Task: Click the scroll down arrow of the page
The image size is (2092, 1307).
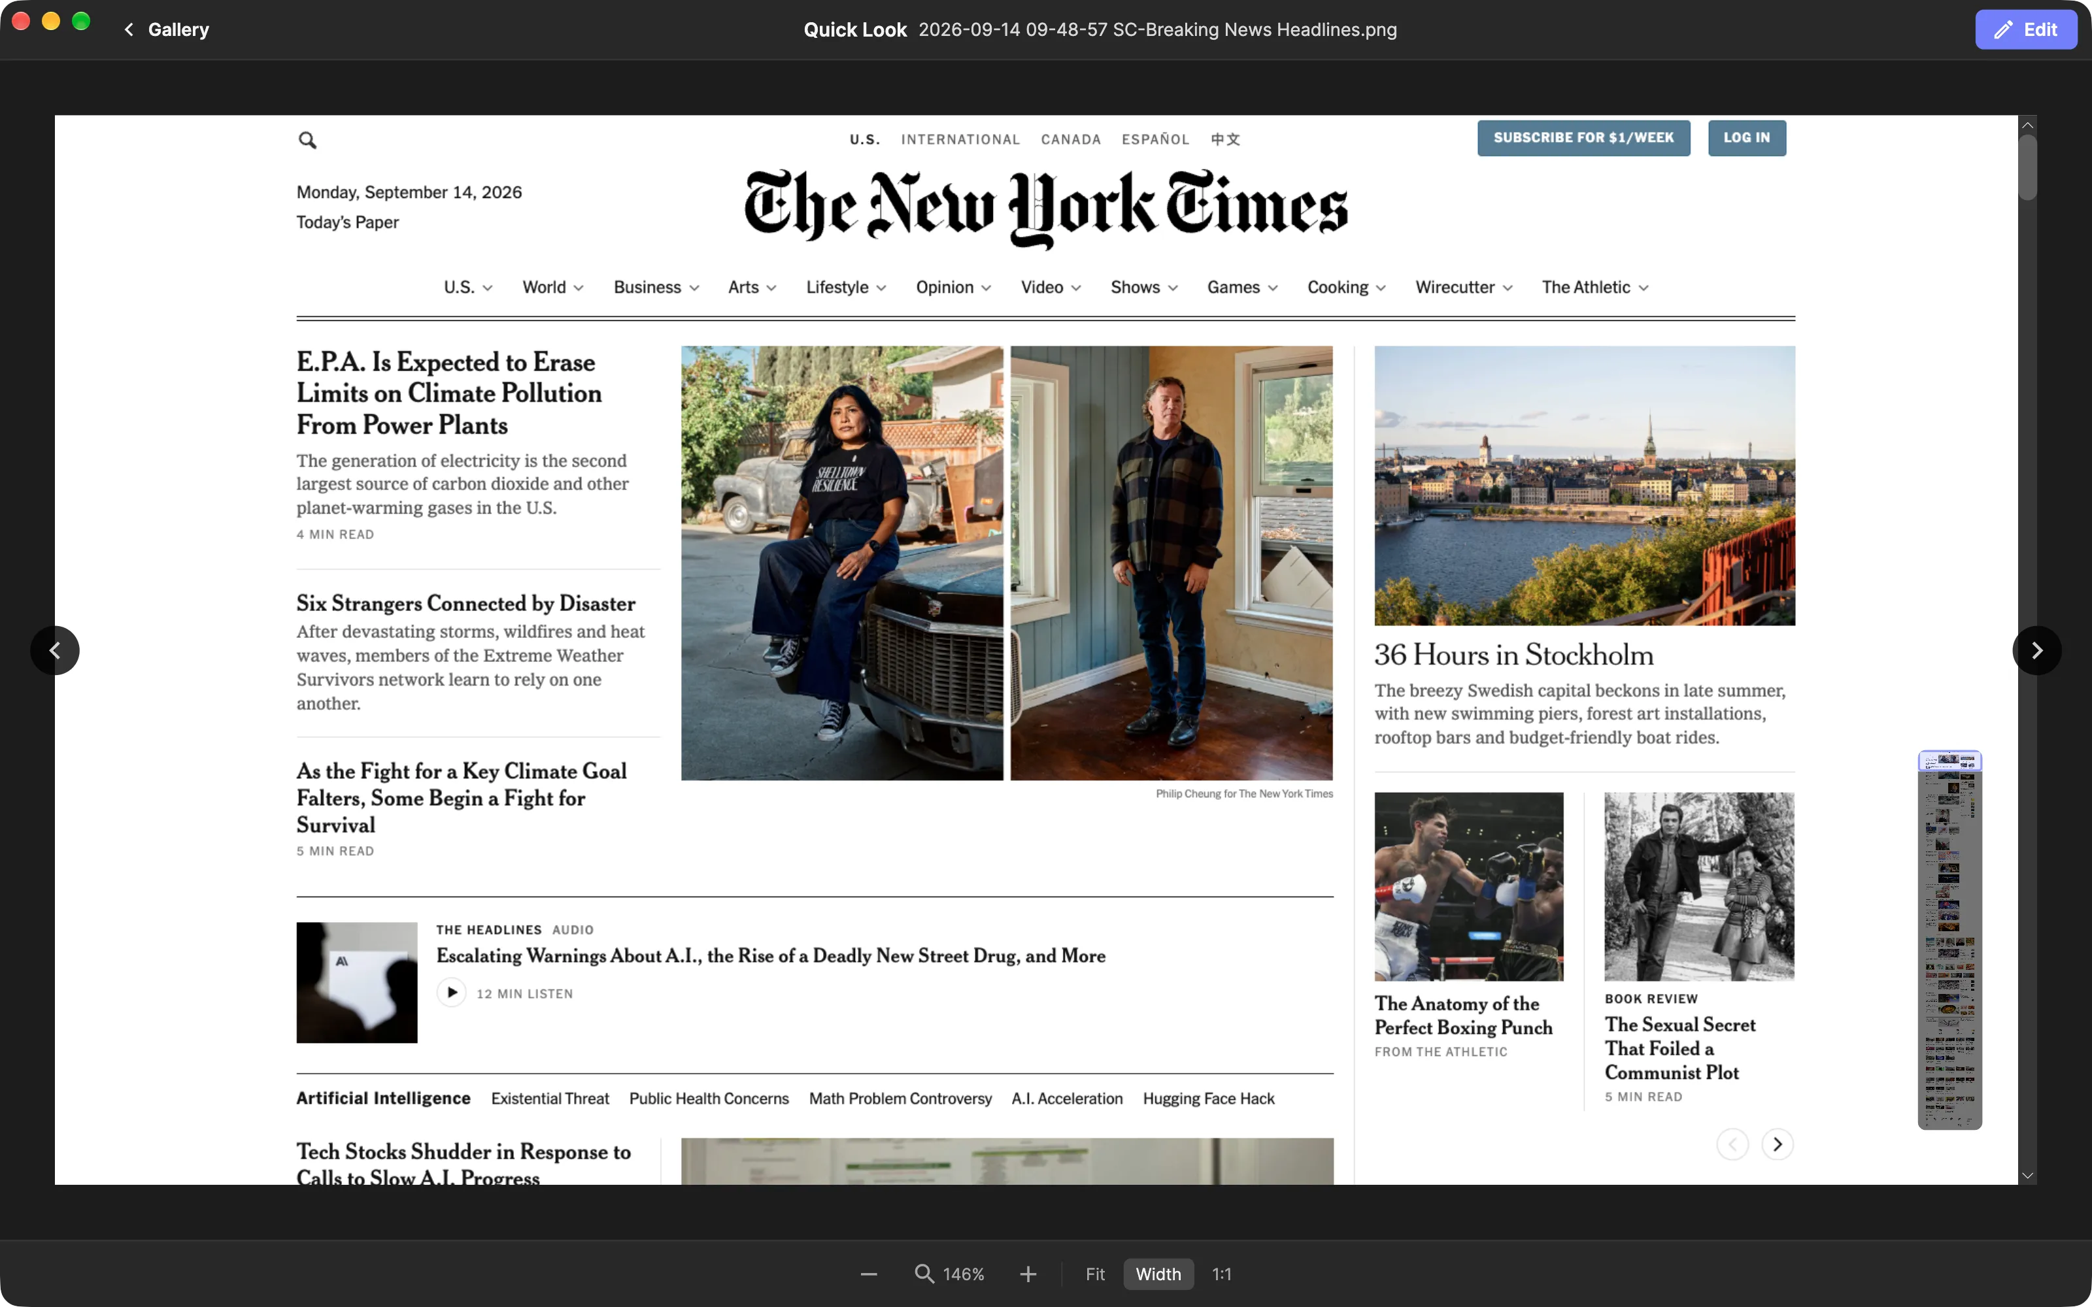Action: [2027, 1176]
